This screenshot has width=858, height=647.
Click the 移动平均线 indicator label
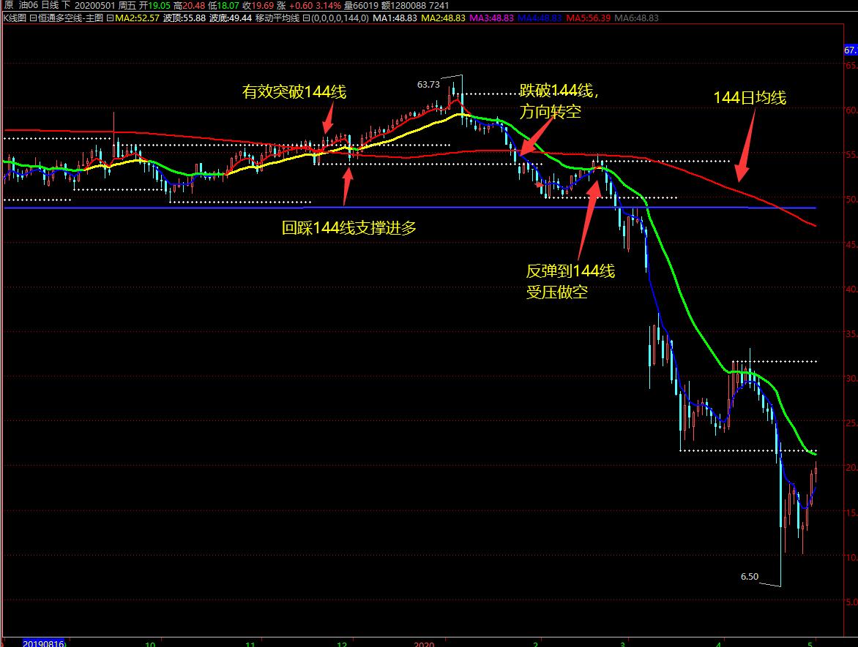(277, 18)
